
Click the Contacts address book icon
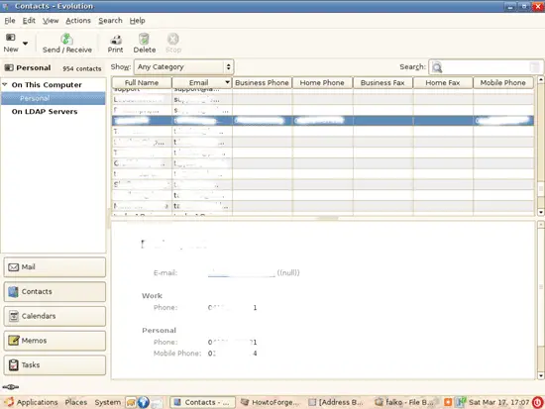tap(14, 291)
